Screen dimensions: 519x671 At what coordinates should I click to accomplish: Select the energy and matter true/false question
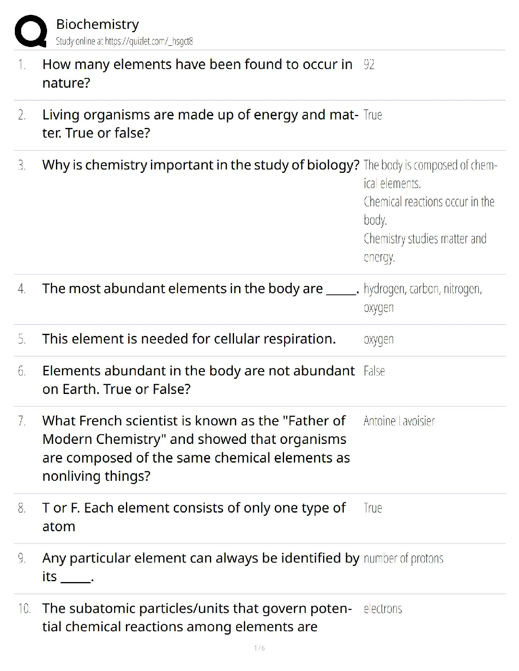point(200,124)
